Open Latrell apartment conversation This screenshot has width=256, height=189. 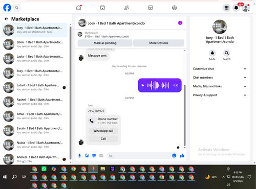pos(35,87)
